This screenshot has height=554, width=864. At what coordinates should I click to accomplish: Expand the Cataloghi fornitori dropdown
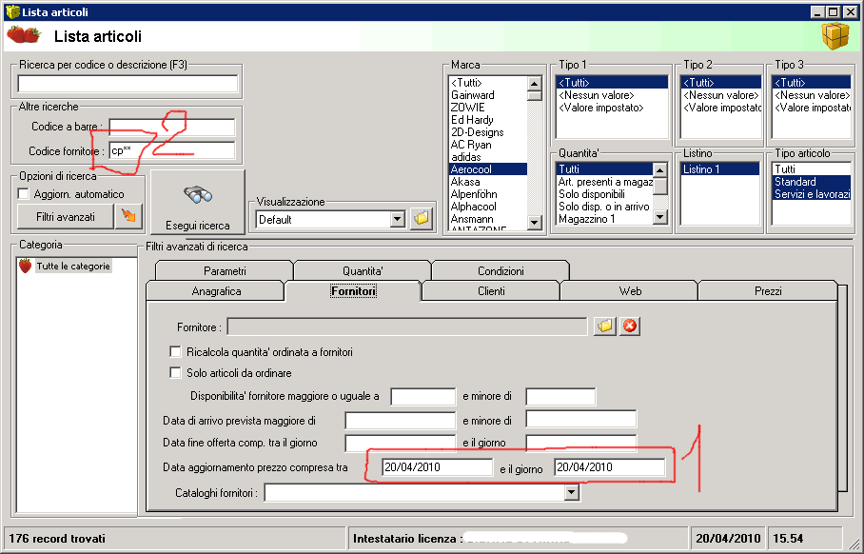point(572,492)
